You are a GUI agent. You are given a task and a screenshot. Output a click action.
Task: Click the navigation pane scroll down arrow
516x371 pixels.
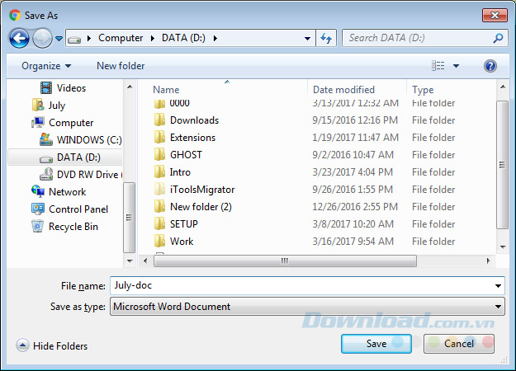pos(130,261)
